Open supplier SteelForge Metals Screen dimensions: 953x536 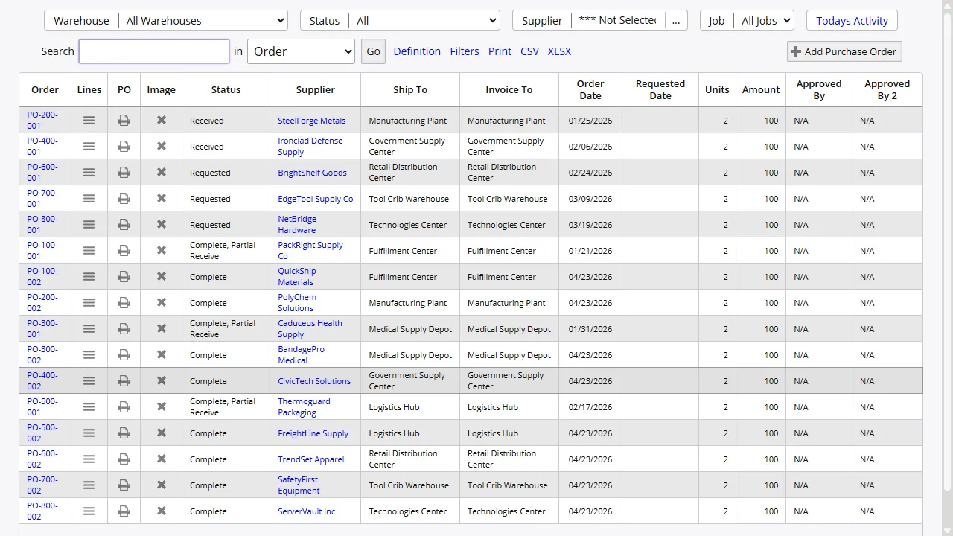tap(311, 120)
